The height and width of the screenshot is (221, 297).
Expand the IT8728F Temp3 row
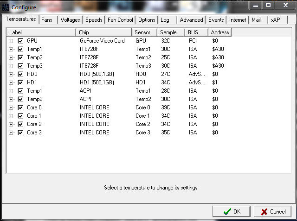click(x=11, y=66)
